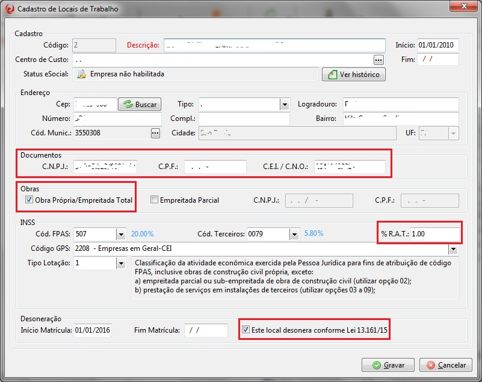This screenshot has width=482, height=382.
Task: Click the Documentos C.P.F. field
Action: pyautogui.click(x=215, y=167)
